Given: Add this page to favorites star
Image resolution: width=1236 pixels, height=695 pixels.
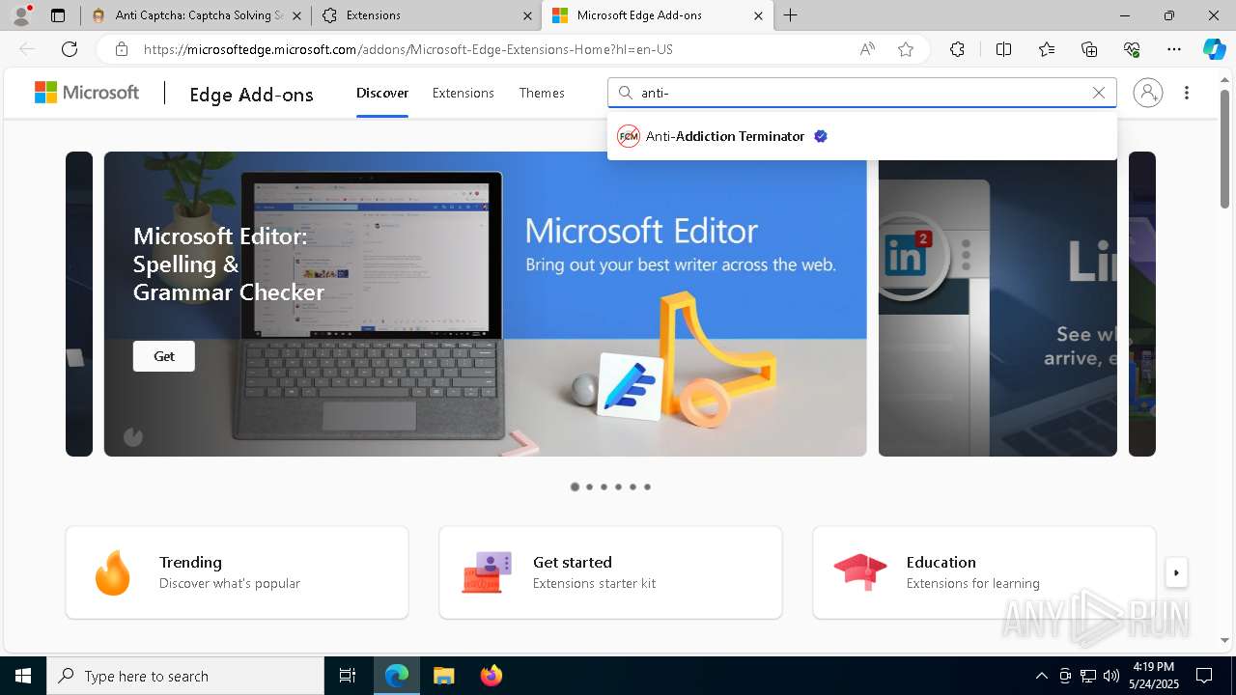Looking at the screenshot, I should 906,49.
